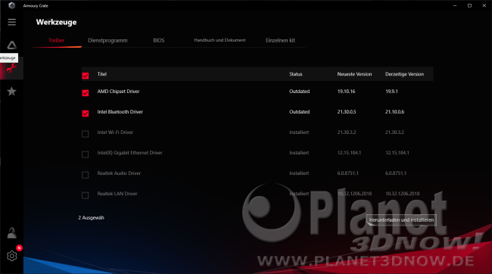The image size is (492, 274).
Task: Close the Armoury Crate window
Action: tap(484, 5)
